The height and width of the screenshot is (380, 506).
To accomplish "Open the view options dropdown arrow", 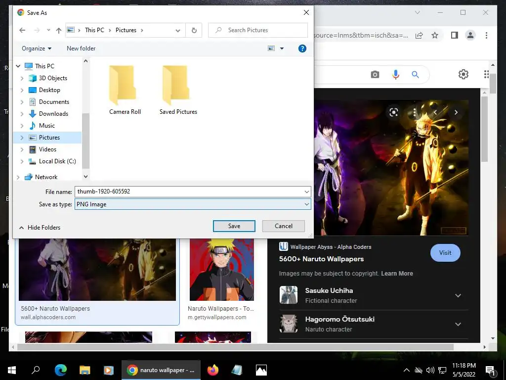I will [282, 48].
